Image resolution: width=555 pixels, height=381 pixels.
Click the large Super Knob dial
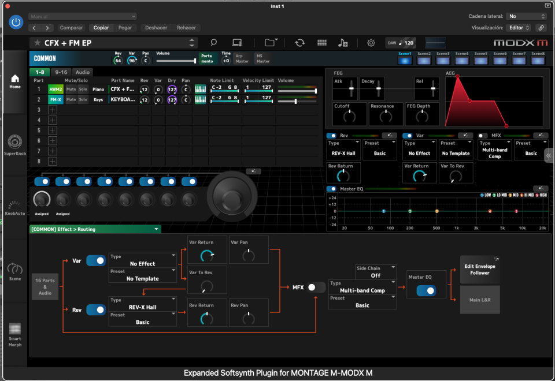232,196
